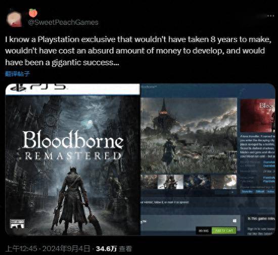The width and height of the screenshot is (278, 255).
Task: Click the blurred profile avatar
Action: (x=14, y=19)
